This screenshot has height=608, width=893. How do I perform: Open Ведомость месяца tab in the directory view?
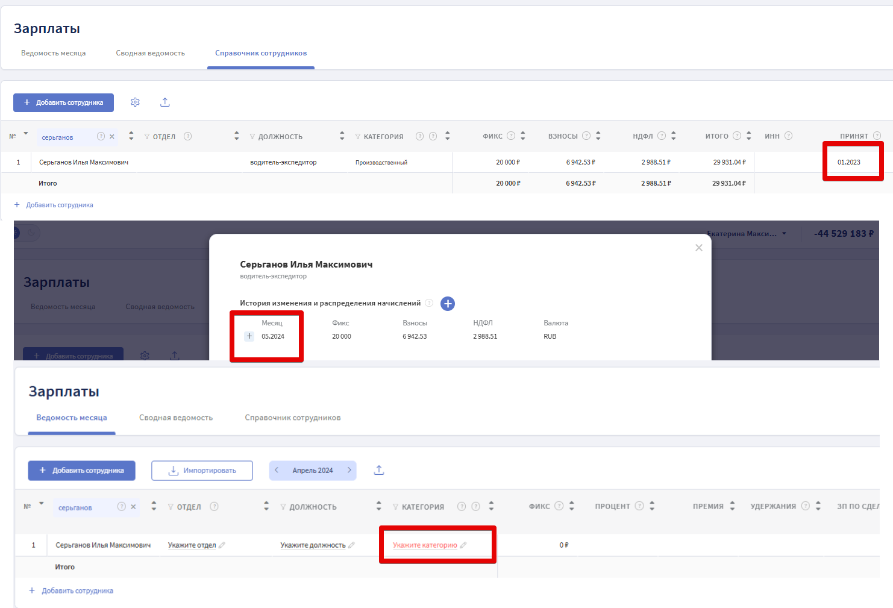[54, 53]
